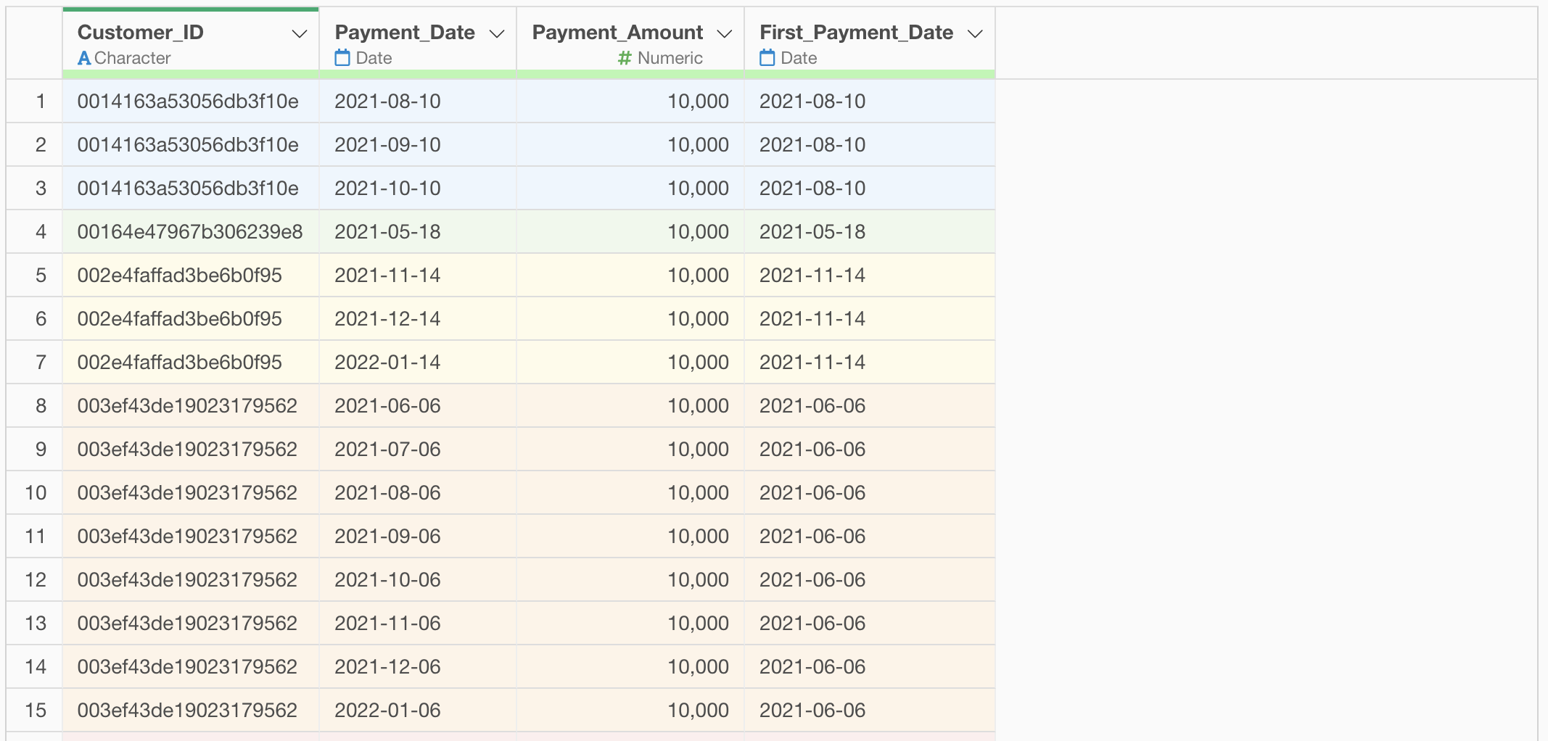The width and height of the screenshot is (1548, 741).
Task: Select row number 1
Action: click(41, 102)
